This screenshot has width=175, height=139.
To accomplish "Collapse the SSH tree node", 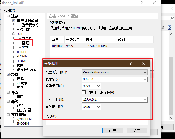I will 13,34.
